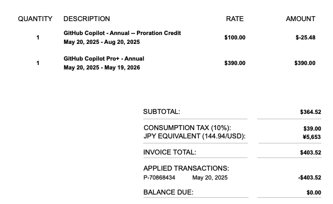
Task: Click the May 20, 2025 - May 19, 2026 period
Action: pos(102,68)
